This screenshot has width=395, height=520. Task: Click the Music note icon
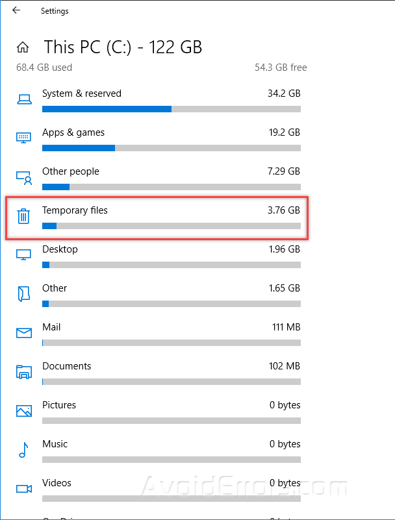24,449
